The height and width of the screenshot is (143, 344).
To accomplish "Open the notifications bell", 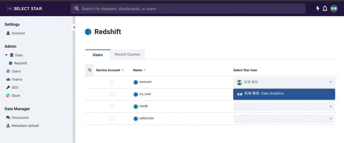I will click(x=325, y=9).
